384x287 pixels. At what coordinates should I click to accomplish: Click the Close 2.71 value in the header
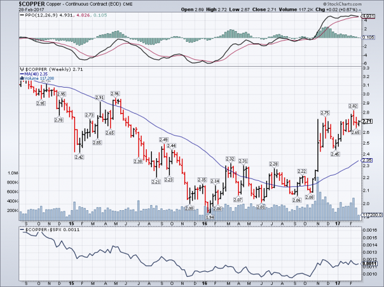click(x=264, y=10)
